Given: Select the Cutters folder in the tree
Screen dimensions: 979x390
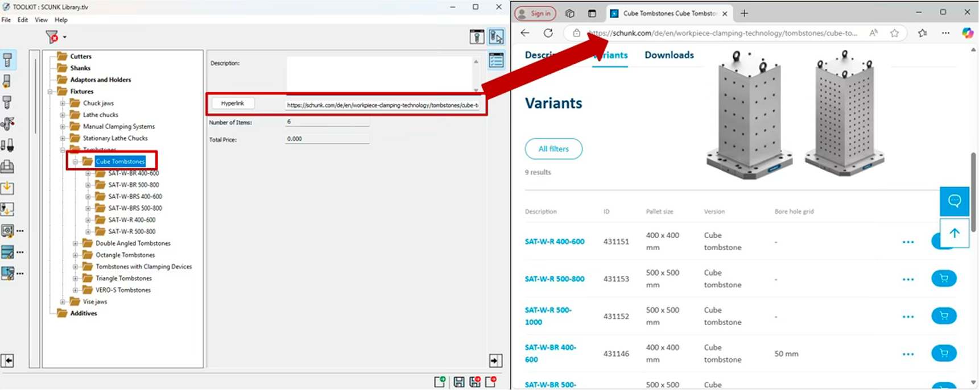Looking at the screenshot, I should click(x=81, y=56).
